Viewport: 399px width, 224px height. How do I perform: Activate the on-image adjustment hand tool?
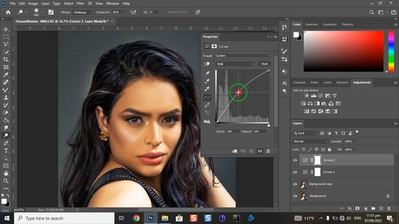[x=207, y=64]
